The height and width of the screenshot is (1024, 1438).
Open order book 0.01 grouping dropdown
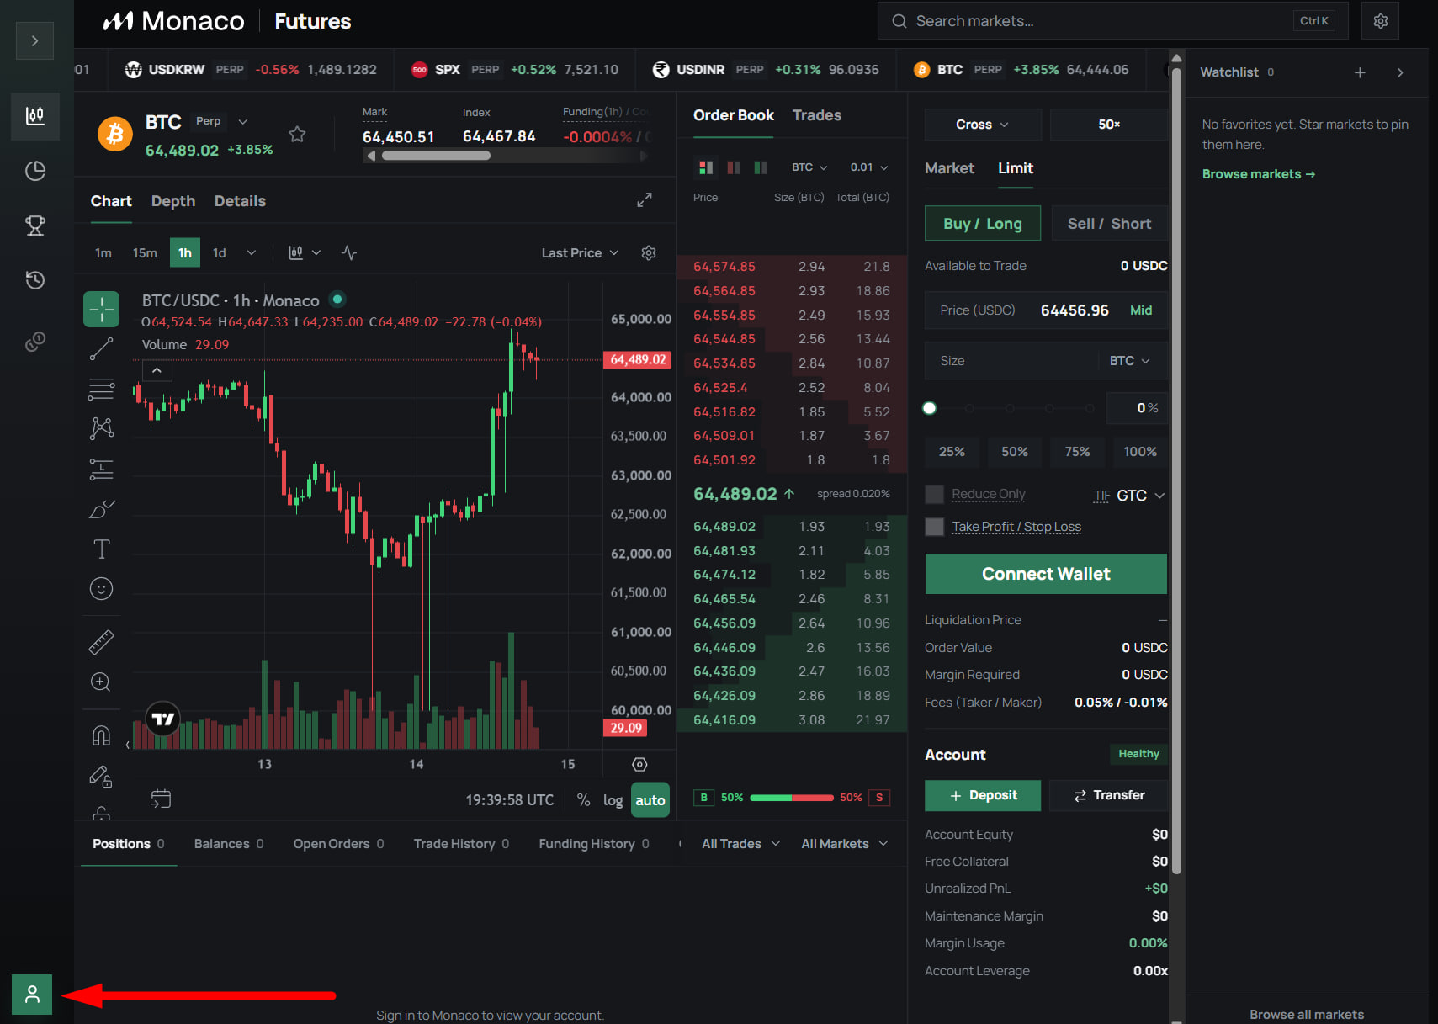pyautogui.click(x=869, y=167)
